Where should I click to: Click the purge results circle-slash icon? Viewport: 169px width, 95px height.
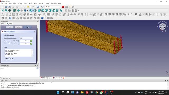[3, 18]
